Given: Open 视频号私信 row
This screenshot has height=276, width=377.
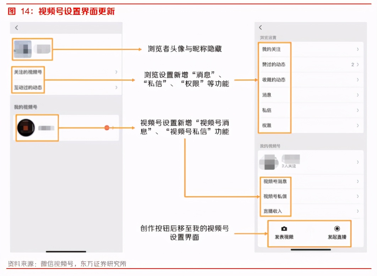Looking at the screenshot, I should pos(310,196).
